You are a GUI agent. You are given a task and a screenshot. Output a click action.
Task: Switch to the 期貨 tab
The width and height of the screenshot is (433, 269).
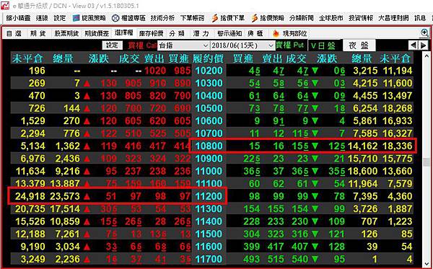pyautogui.click(x=38, y=34)
